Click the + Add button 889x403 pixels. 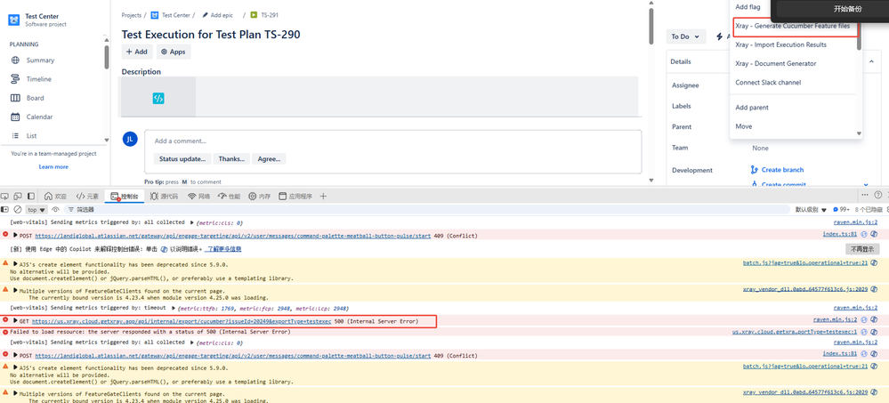tap(137, 52)
